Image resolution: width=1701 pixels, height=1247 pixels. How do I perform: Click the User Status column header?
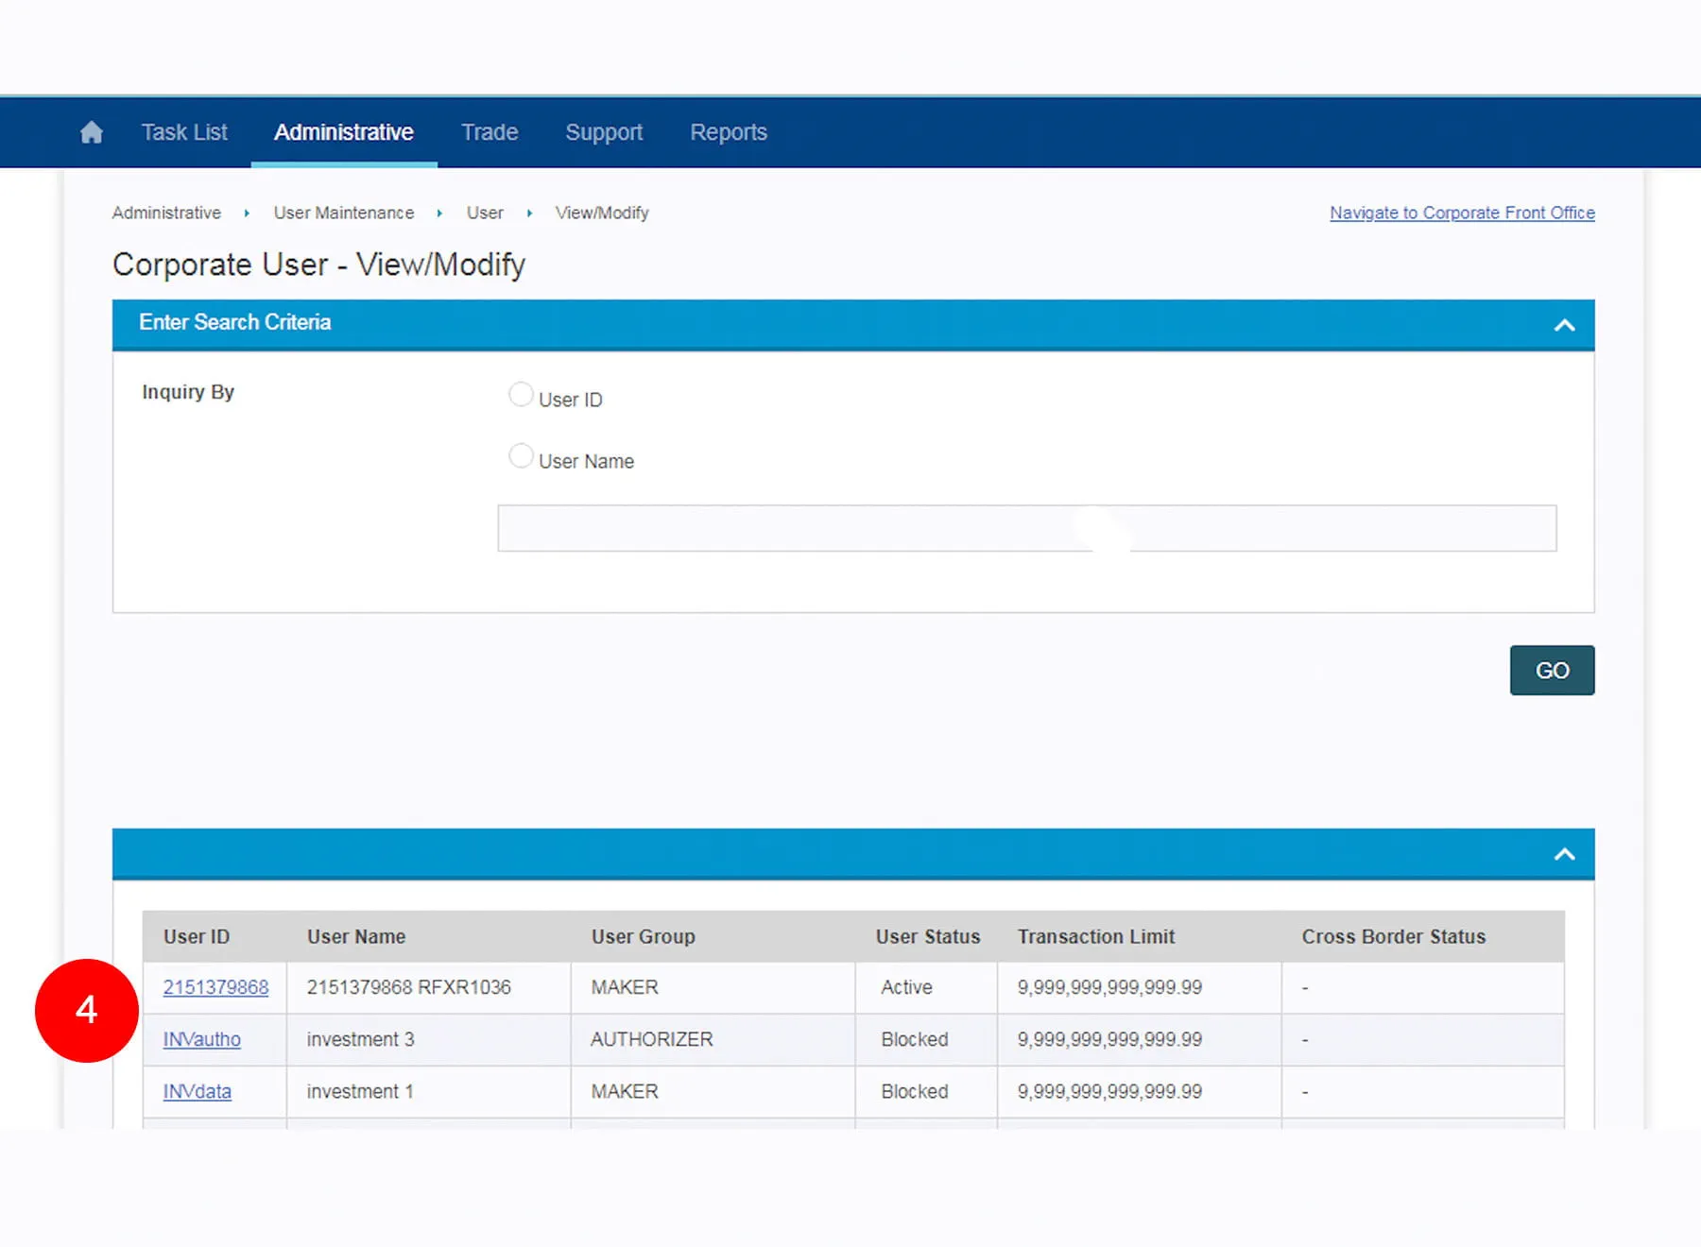[927, 936]
